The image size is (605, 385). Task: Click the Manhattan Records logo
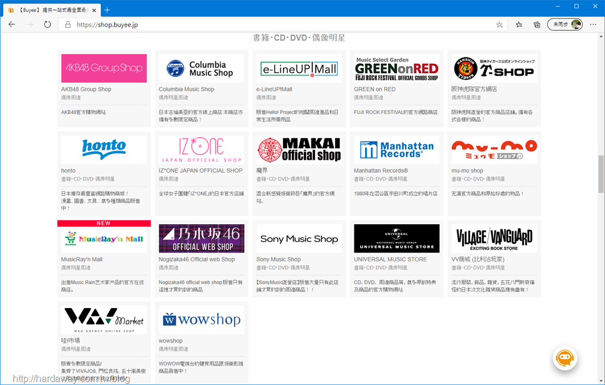click(396, 150)
